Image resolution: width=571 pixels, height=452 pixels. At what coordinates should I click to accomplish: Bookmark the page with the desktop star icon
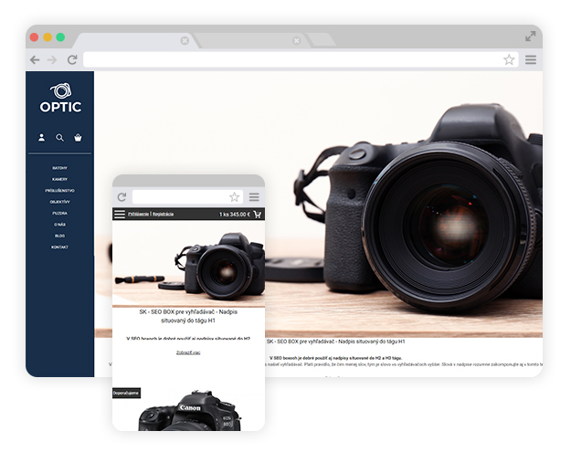509,59
